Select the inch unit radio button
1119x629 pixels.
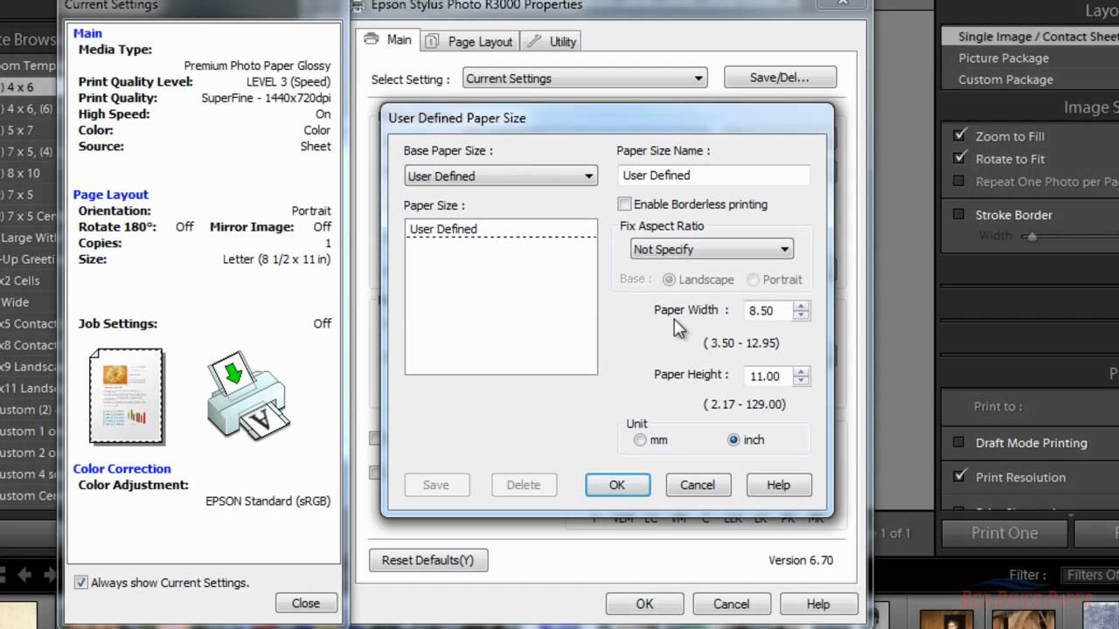pos(733,440)
